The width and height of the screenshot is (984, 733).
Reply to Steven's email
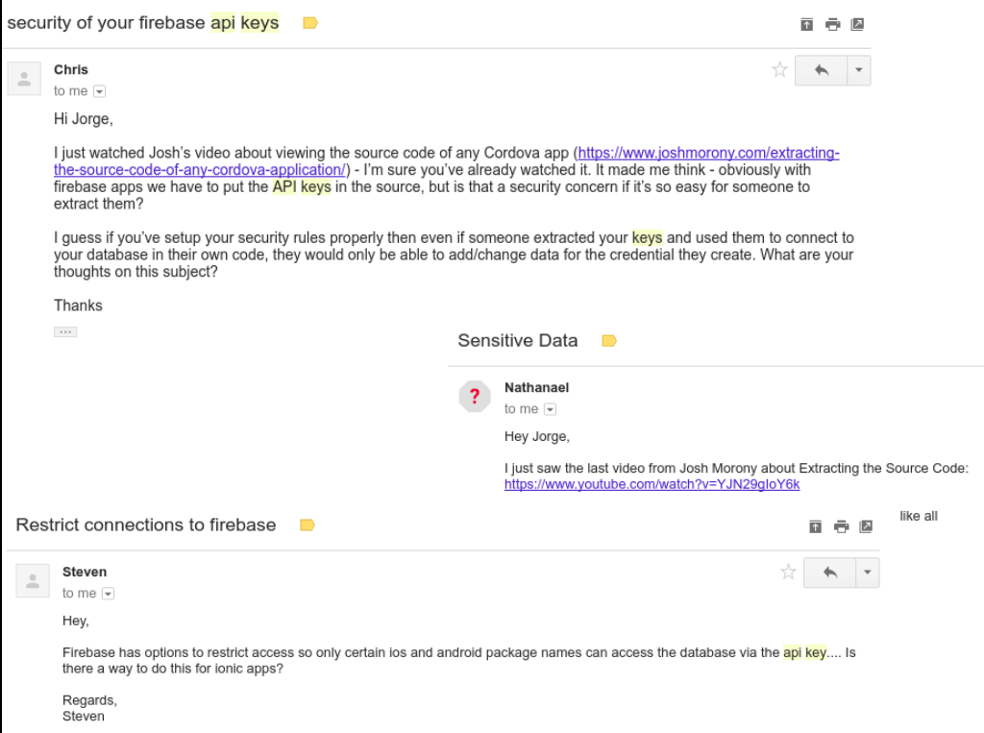click(x=829, y=573)
